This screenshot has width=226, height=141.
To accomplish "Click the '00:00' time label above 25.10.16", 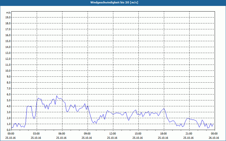I will (11, 134).
